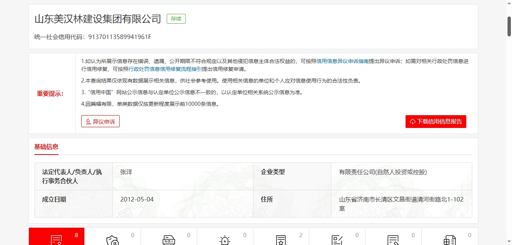Image resolution: width=512 pixels, height=245 pixels.
Task: Open the alarm siren icon tab
Action: (225, 236)
